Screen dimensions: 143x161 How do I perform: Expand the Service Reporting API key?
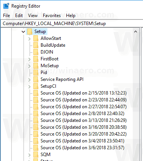tap(29, 80)
